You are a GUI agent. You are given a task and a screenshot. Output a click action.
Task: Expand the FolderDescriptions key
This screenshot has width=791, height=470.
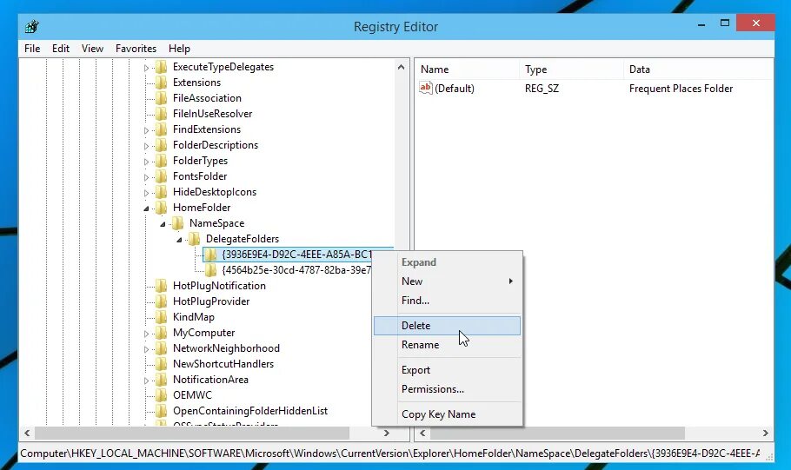pos(146,146)
